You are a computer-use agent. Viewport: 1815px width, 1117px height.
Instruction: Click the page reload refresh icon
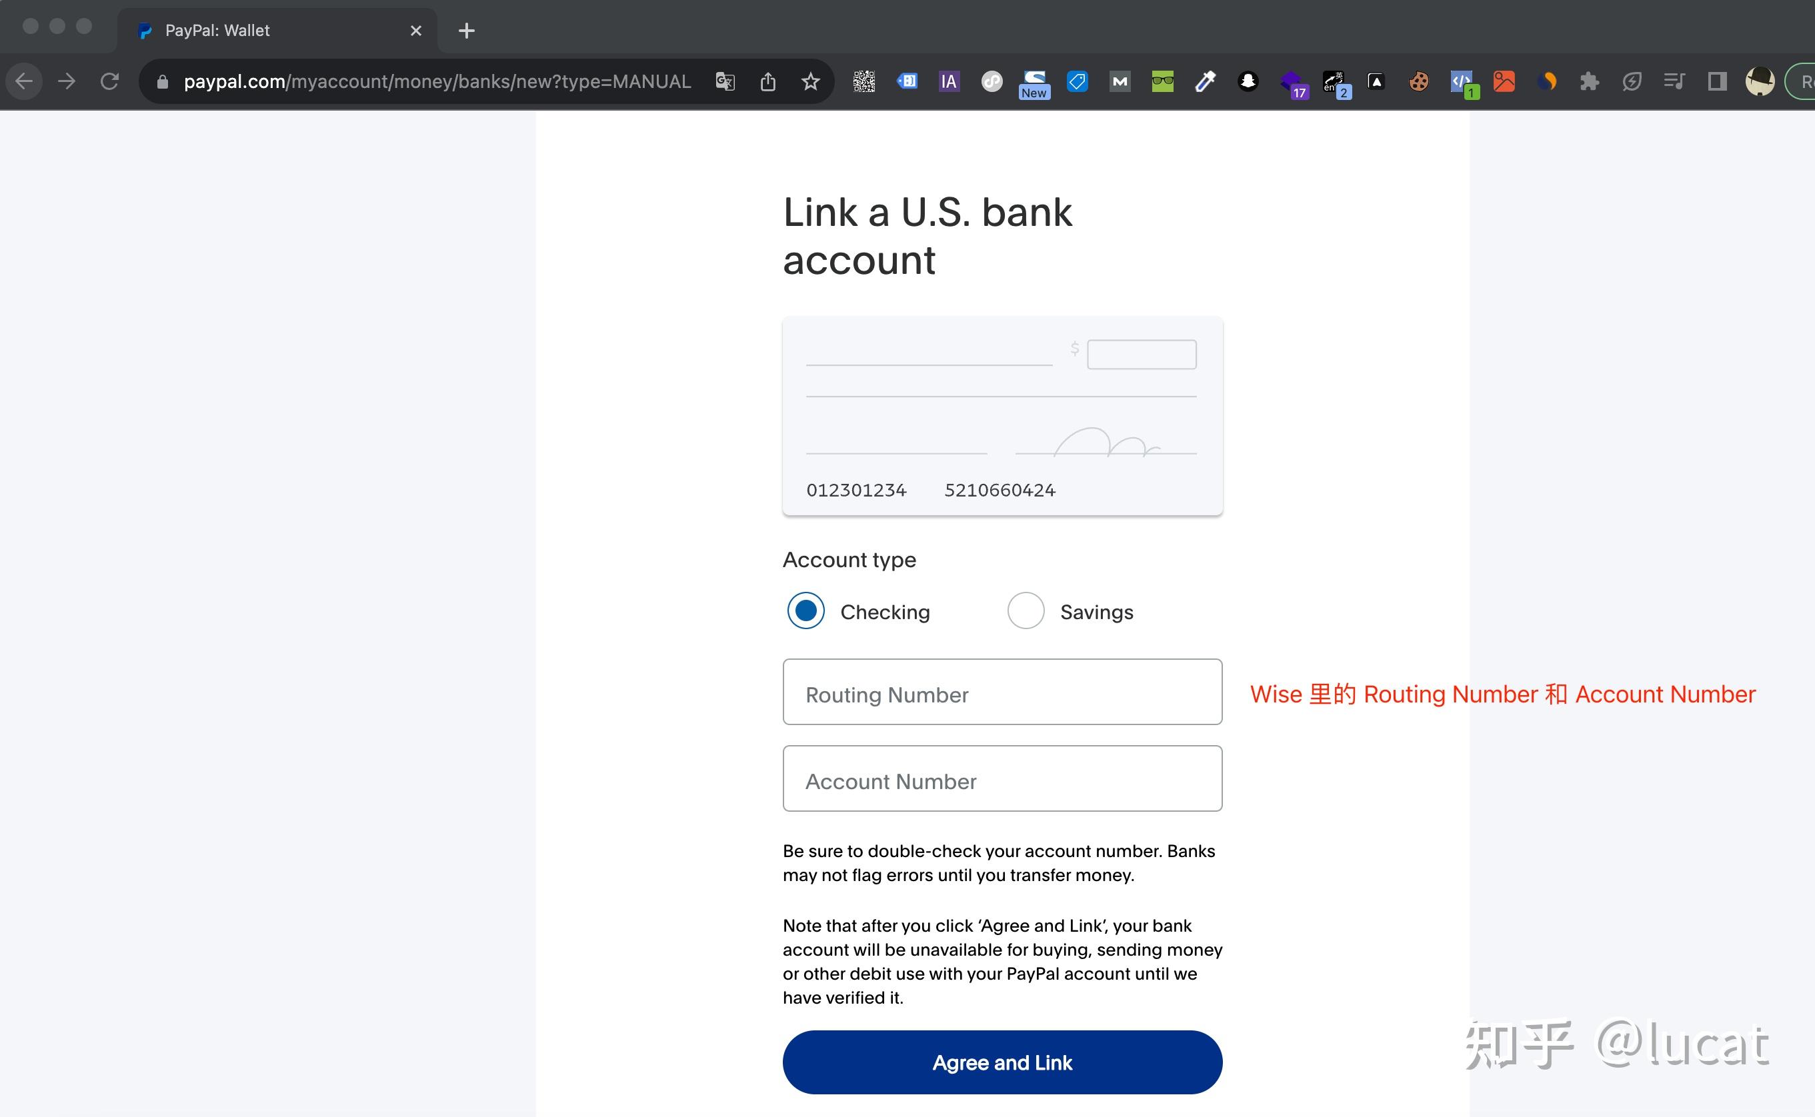click(111, 81)
